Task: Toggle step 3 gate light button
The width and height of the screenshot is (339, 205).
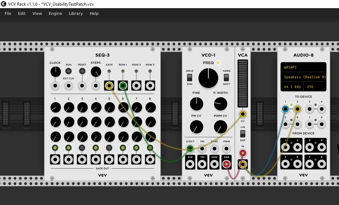Action: [82, 148]
